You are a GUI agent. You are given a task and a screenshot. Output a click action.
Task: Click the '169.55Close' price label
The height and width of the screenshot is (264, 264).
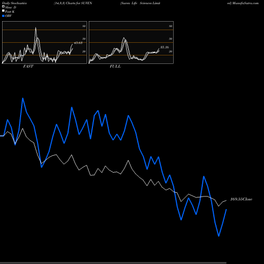click(241, 199)
